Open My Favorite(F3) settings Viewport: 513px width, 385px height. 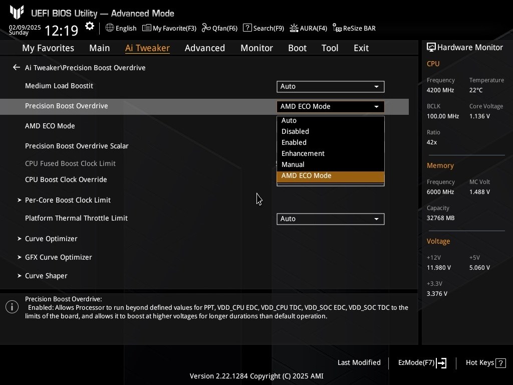169,28
